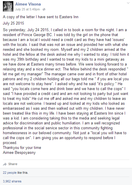Click the Share arrow icon
This screenshot has width=132, height=185.
[x=5, y=164]
